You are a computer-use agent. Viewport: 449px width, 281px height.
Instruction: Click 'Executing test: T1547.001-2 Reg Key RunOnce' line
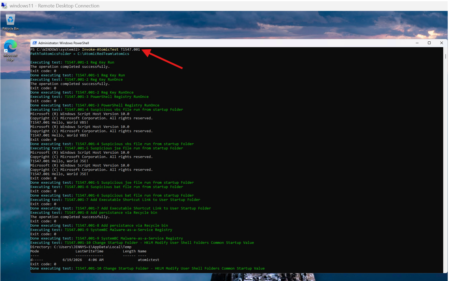tap(77, 80)
